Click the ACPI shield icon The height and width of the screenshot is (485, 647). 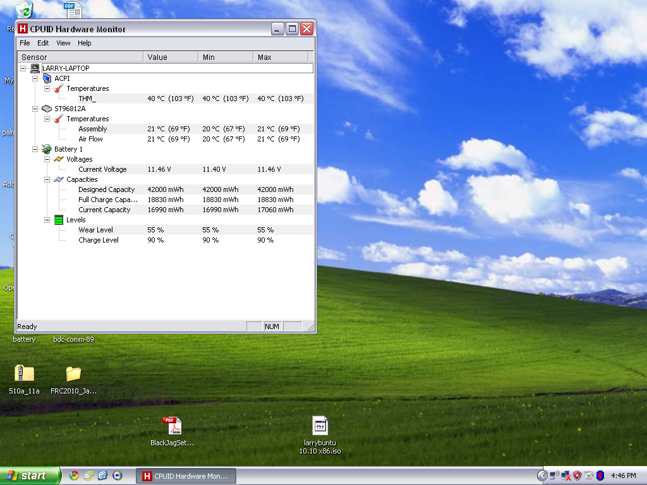47,78
